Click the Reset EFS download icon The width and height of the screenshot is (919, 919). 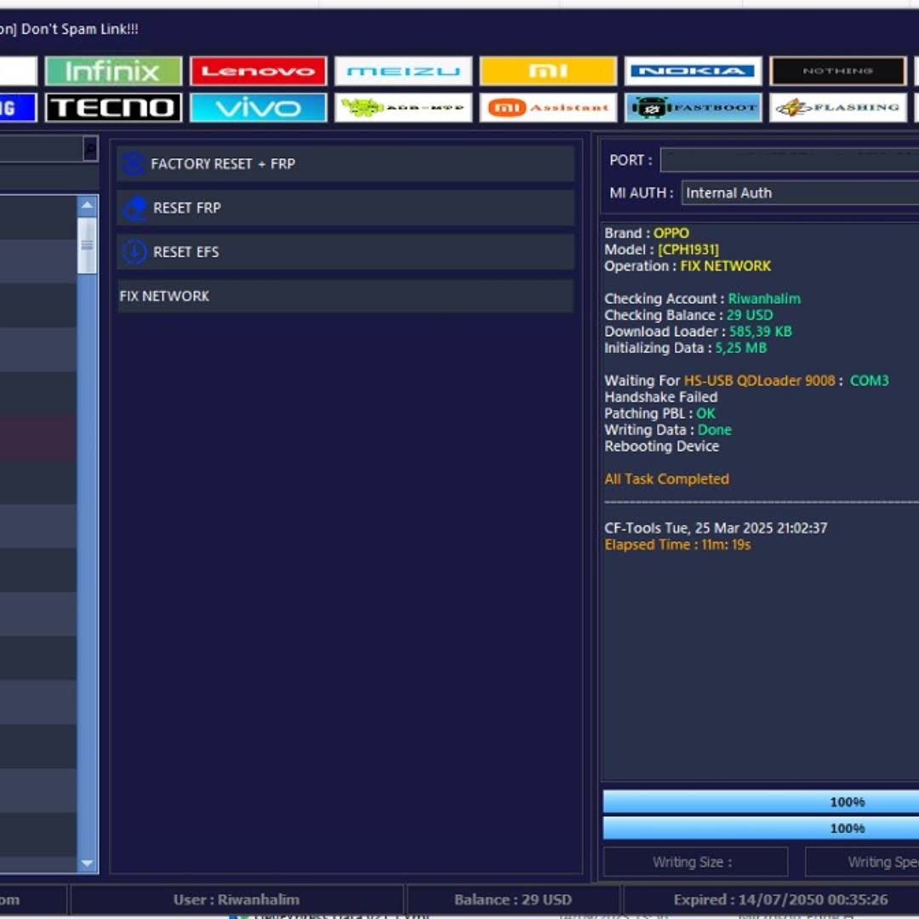(x=134, y=252)
